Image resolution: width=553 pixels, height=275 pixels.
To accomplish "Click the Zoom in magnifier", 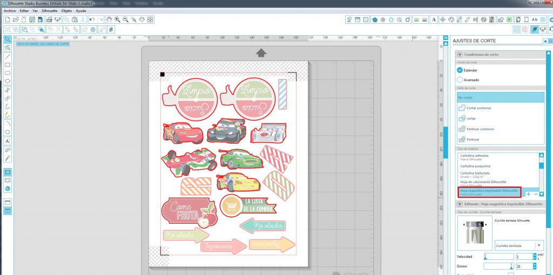I will pyautogui.click(x=117, y=19).
